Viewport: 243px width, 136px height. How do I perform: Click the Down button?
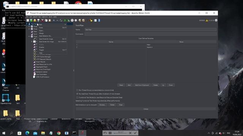(x=171, y=85)
